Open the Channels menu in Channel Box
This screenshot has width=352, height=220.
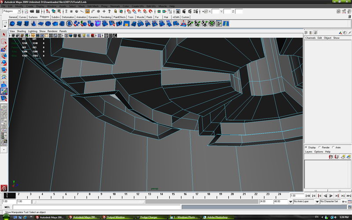310,38
